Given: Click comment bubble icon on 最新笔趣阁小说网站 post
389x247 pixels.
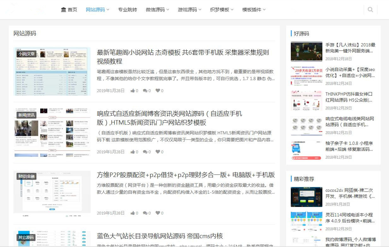Looking at the screenshot, I should point(145,91).
